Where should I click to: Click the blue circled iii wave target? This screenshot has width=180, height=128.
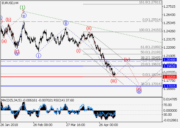(x=139, y=91)
